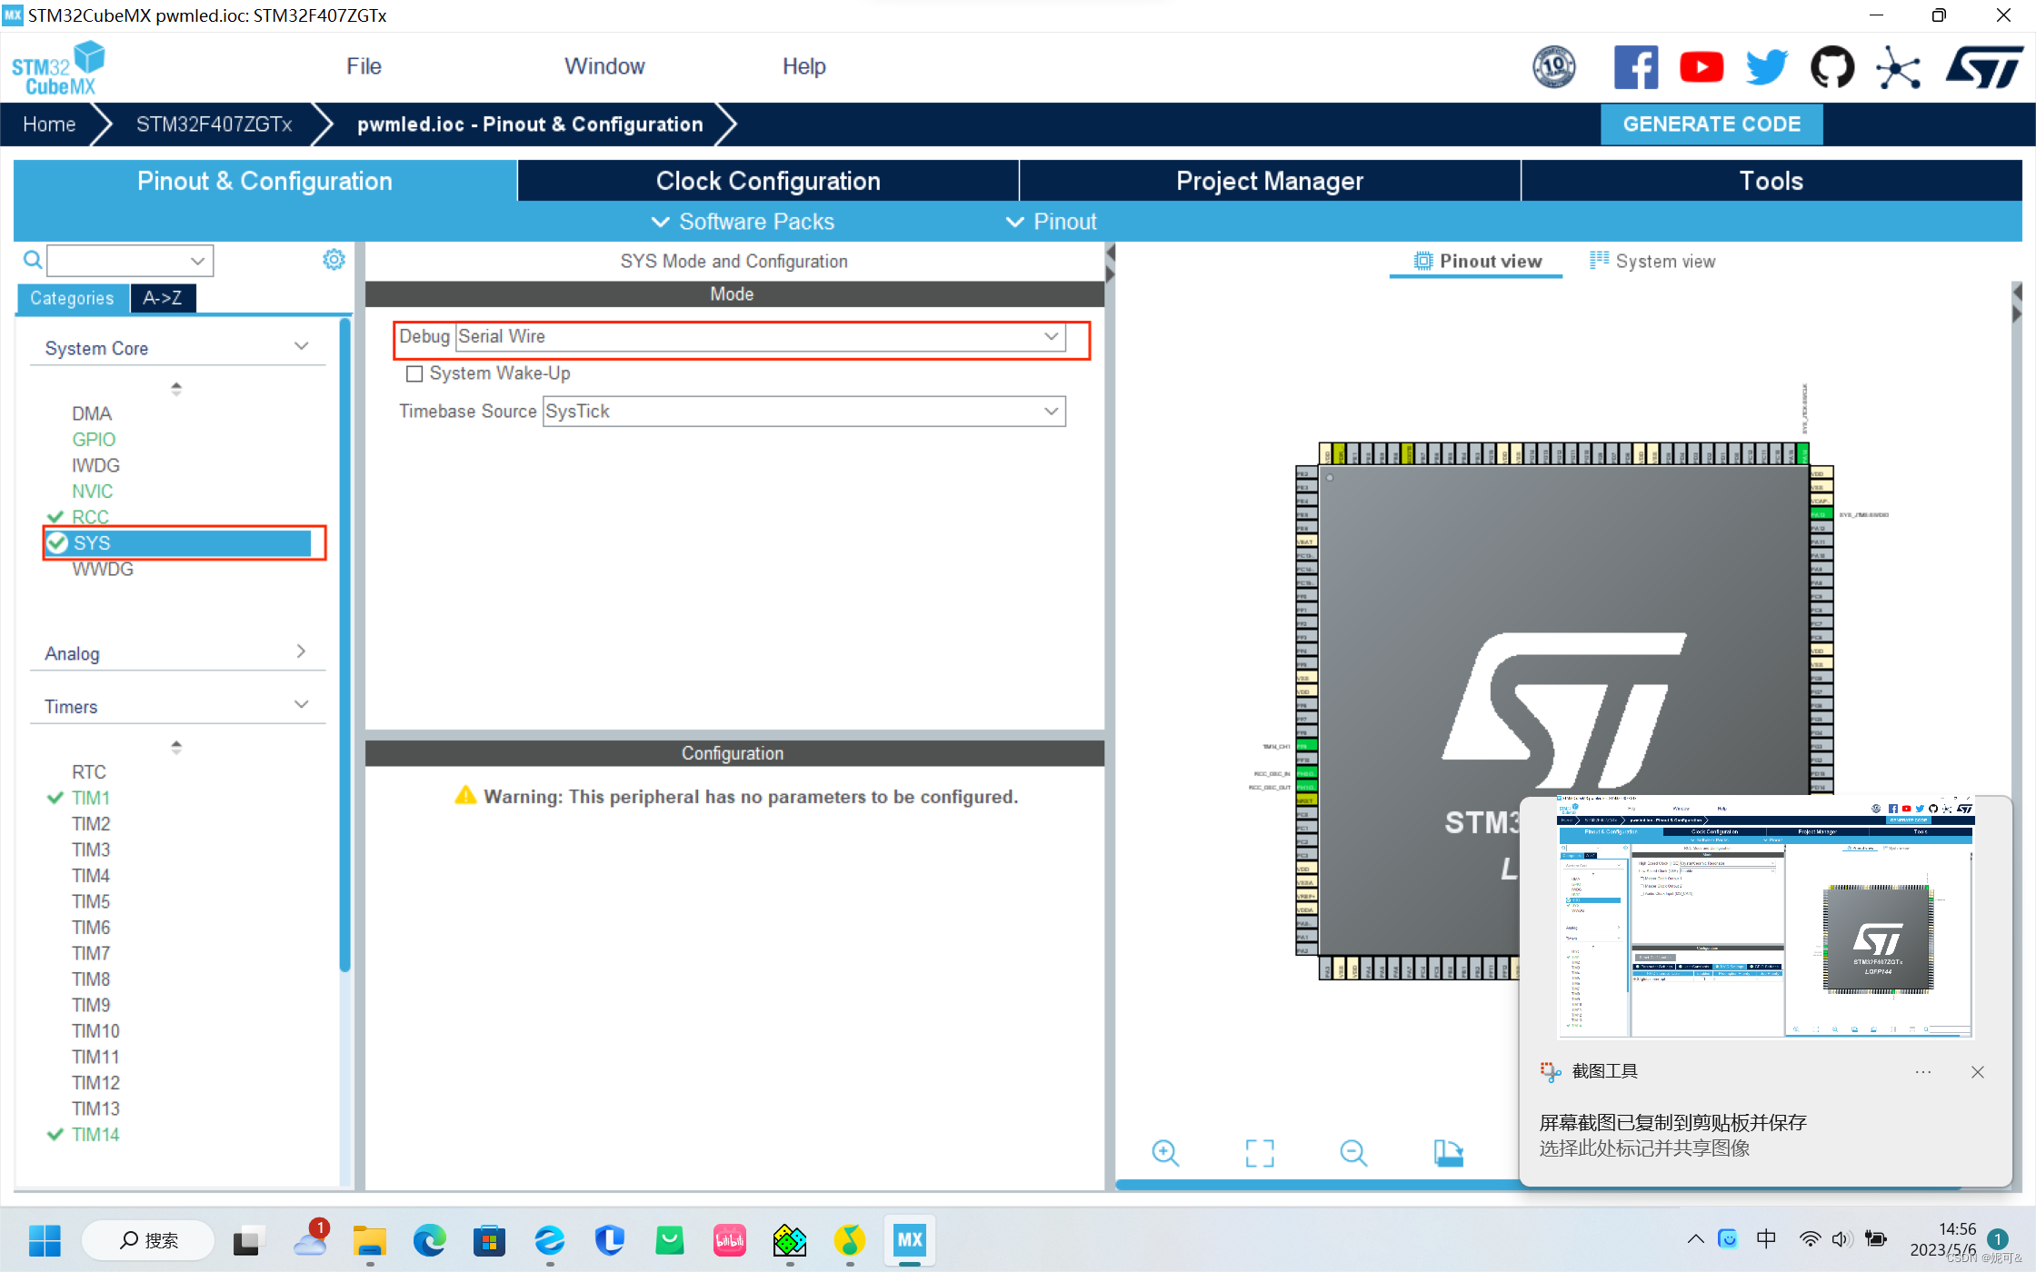2036x1272 pixels.
Task: Zoom in on the pinout view
Action: (1165, 1153)
